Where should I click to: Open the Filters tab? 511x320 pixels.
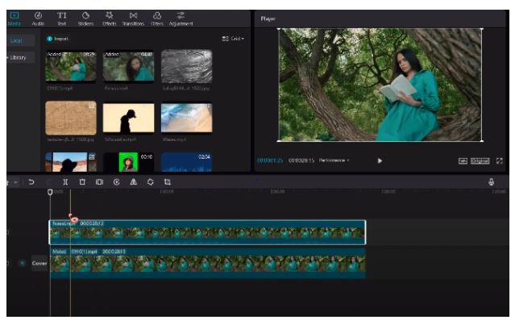click(157, 19)
